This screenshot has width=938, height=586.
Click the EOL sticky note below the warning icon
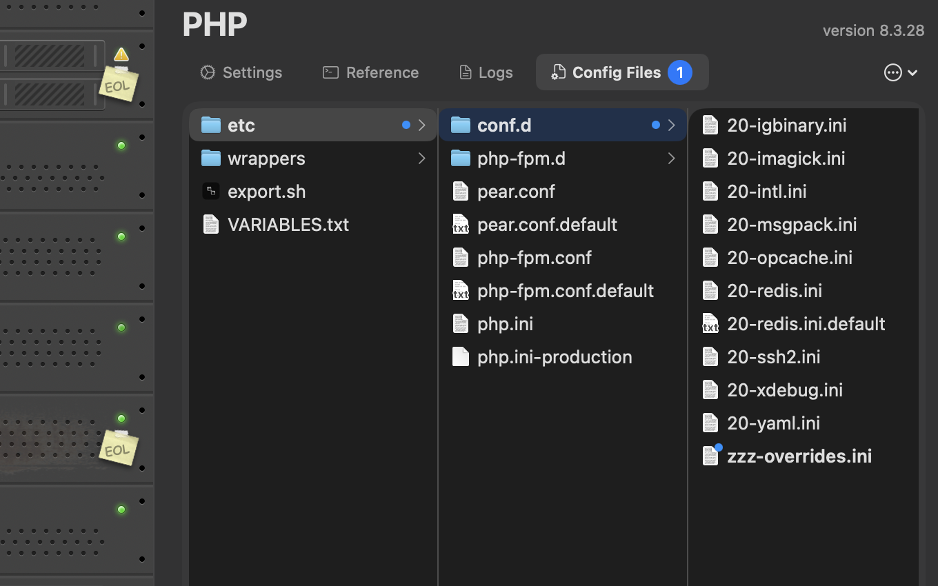(119, 85)
